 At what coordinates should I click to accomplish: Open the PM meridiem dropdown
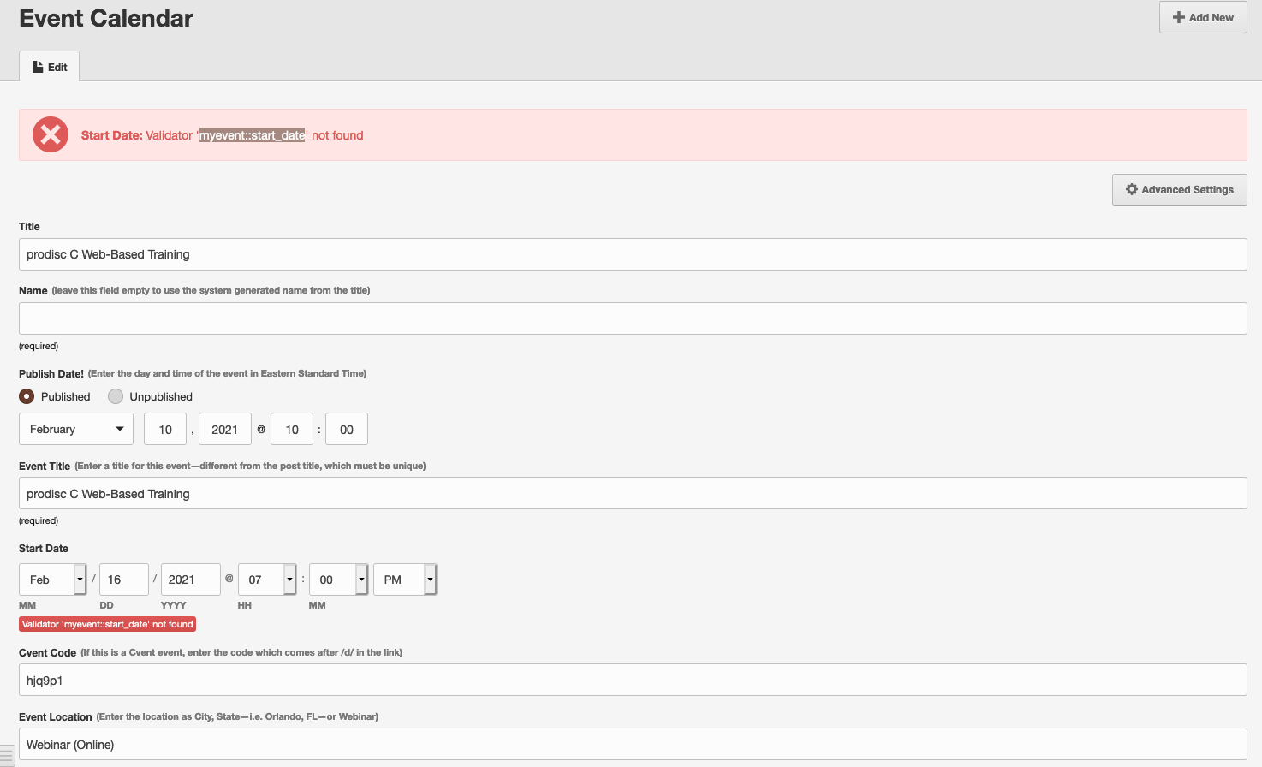click(405, 580)
